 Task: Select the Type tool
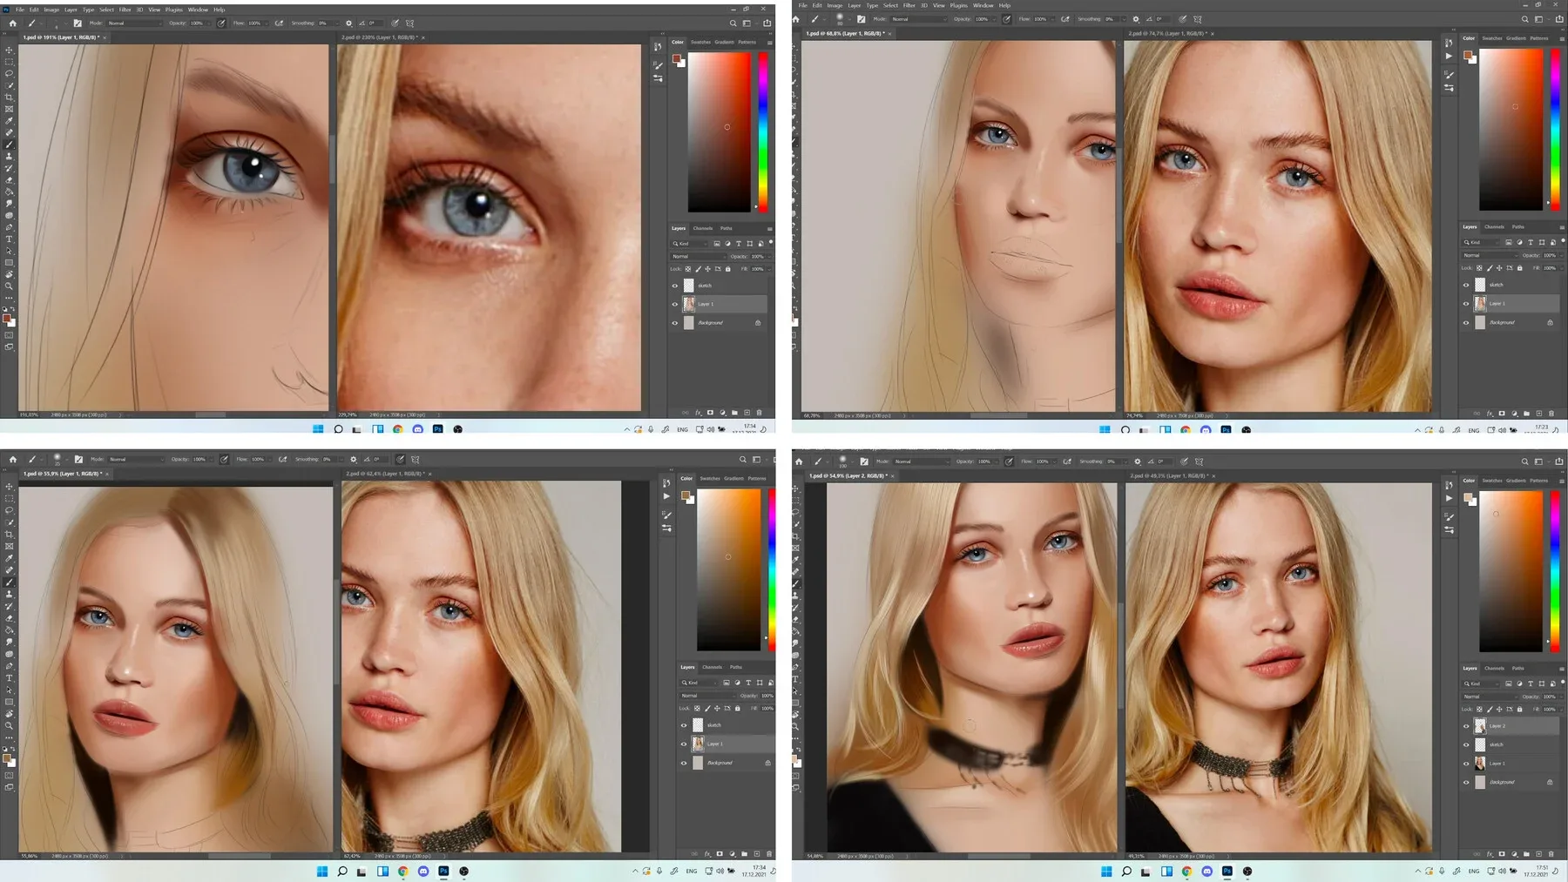(10, 237)
